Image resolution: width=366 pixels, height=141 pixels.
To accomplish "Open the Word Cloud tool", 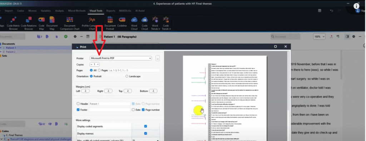I will point(134,23).
